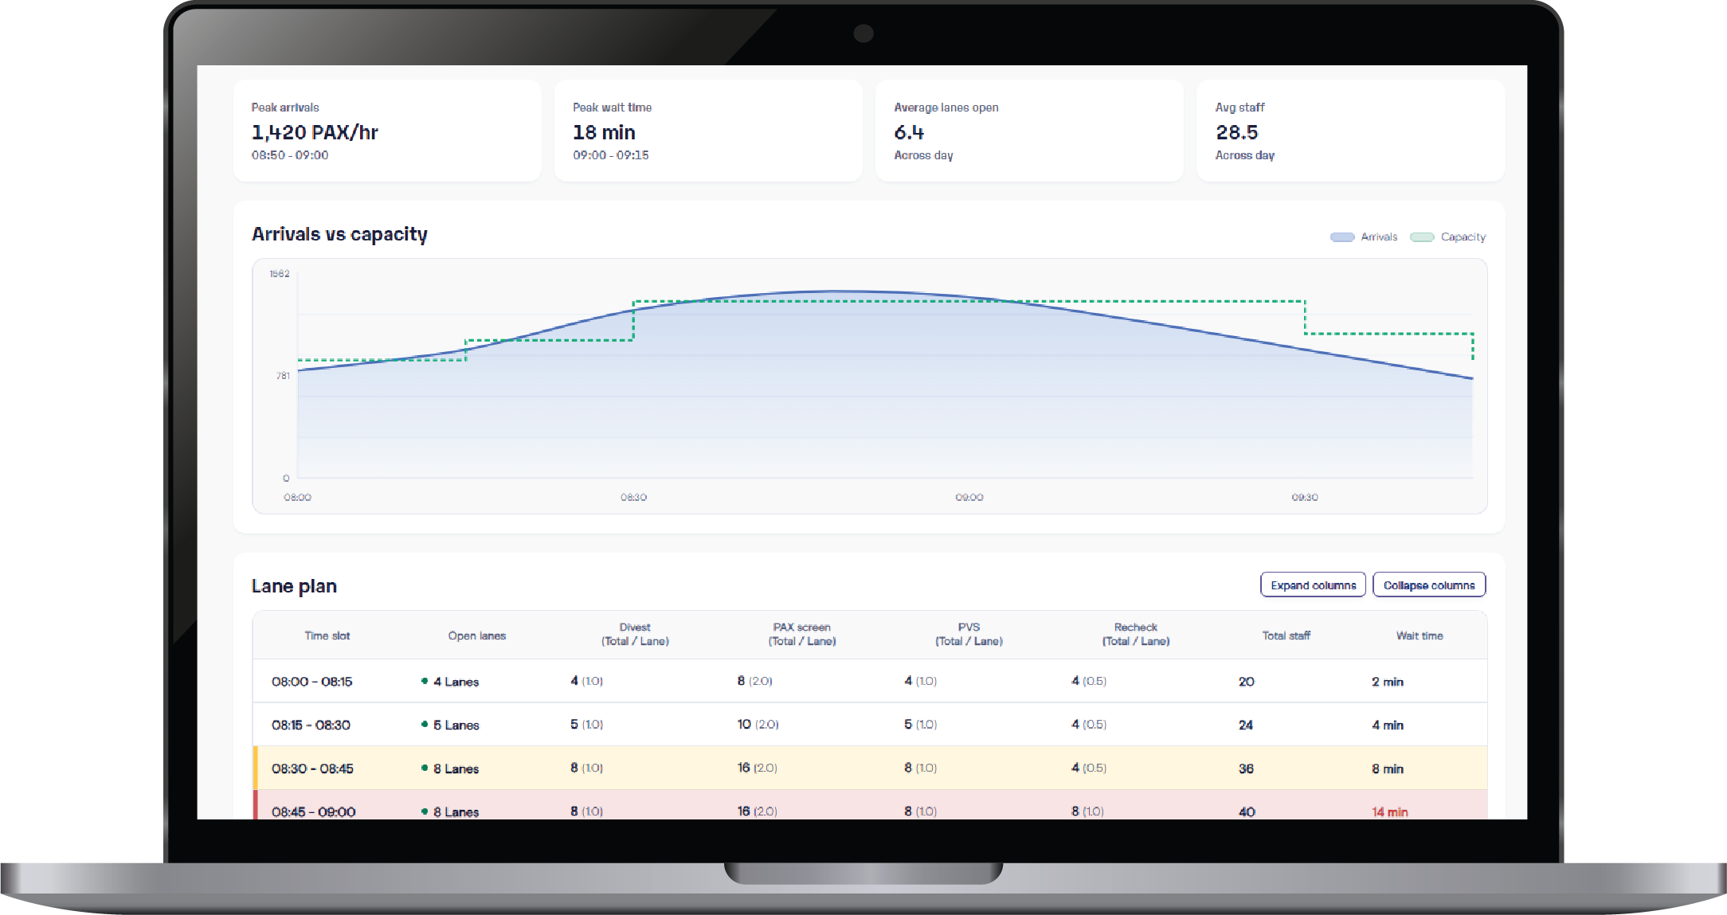Image resolution: width=1727 pixels, height=915 pixels.
Task: Open the Average lanes open card
Action: pos(1029,131)
